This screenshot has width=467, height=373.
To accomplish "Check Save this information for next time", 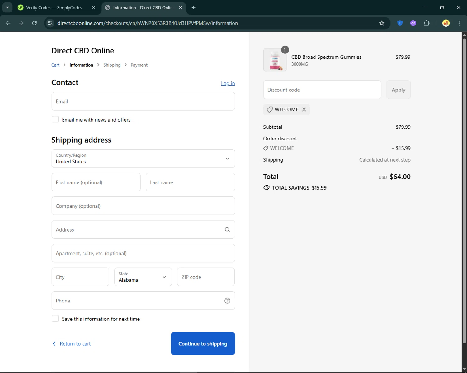I will point(55,319).
